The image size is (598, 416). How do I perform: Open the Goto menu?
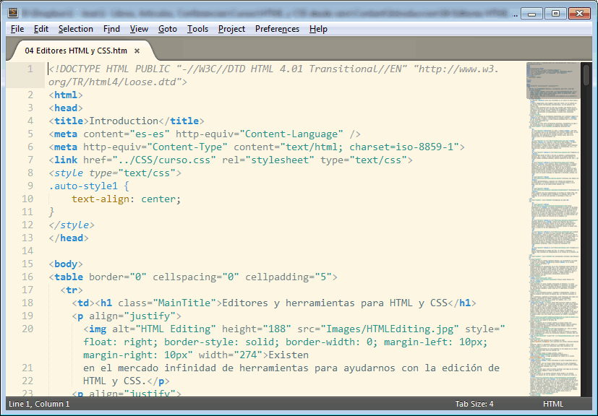coord(167,29)
